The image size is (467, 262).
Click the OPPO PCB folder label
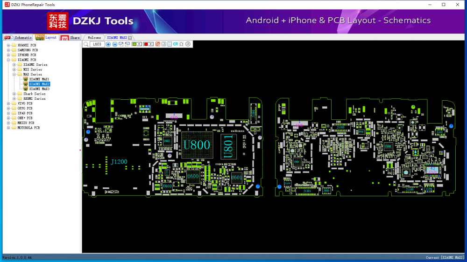pos(25,108)
